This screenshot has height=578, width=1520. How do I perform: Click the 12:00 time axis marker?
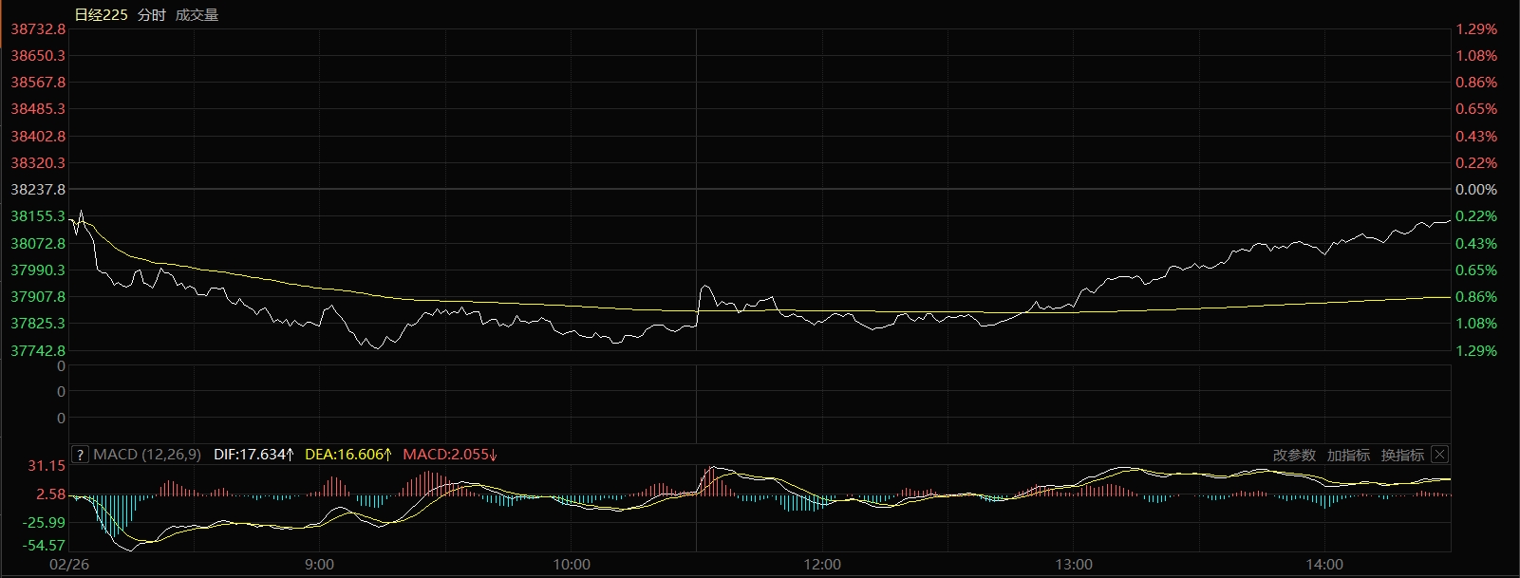(x=822, y=565)
